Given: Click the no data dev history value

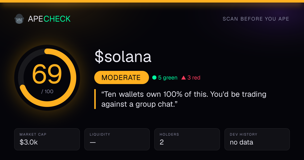Looking at the screenshot, I should tap(241, 142).
